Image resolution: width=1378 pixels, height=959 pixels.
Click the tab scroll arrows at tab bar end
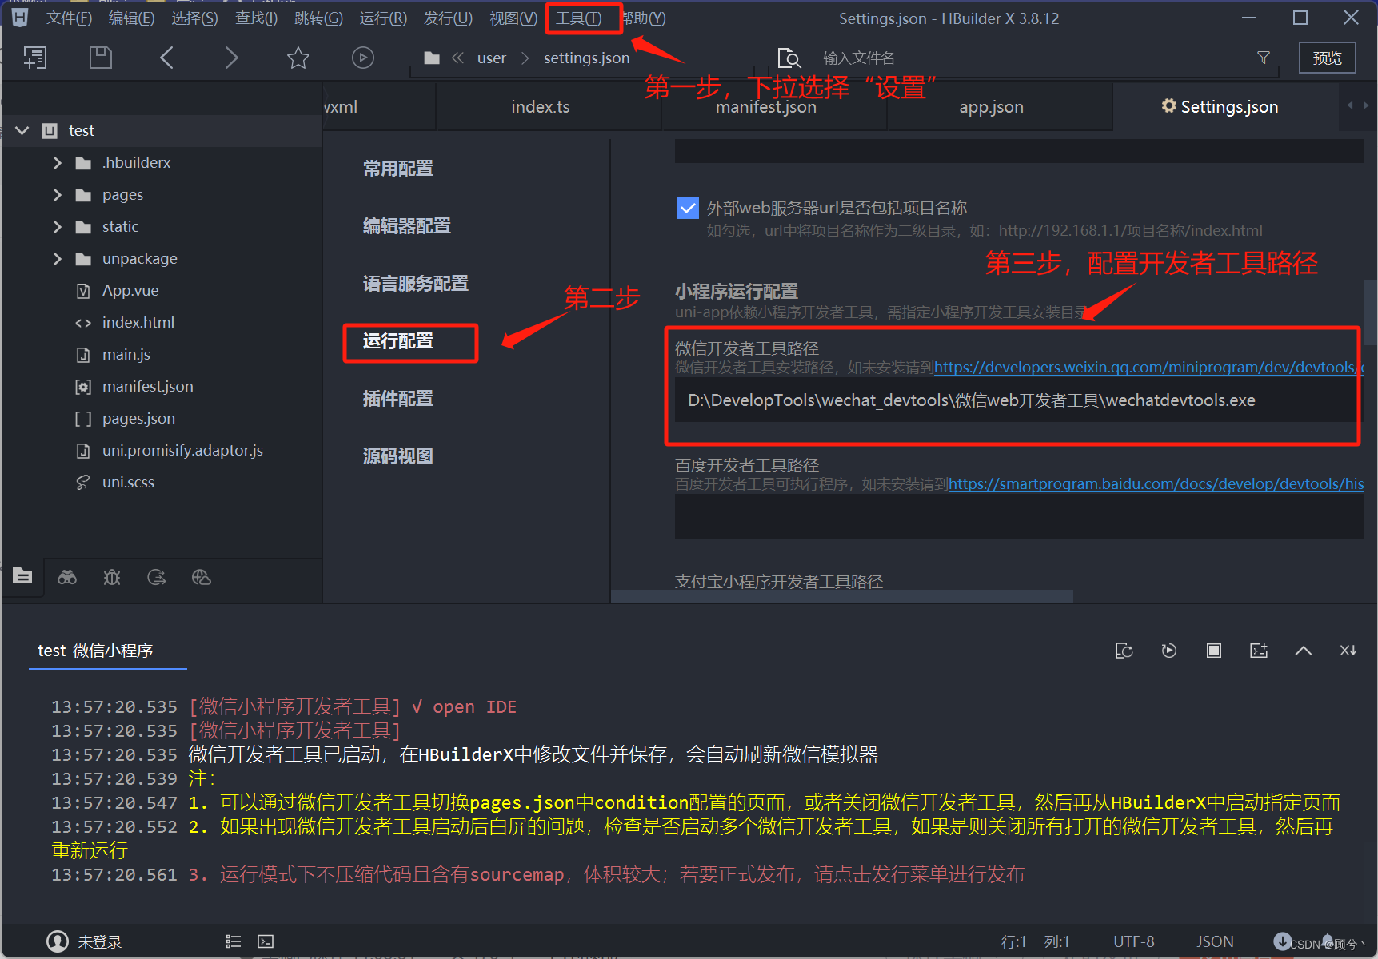(x=1358, y=105)
